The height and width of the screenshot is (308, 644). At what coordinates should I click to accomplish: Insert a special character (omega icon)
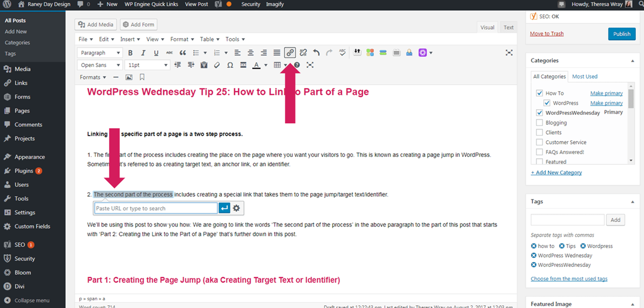click(x=230, y=65)
